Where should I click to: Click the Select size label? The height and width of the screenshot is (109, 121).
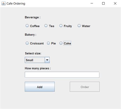pos(33,53)
